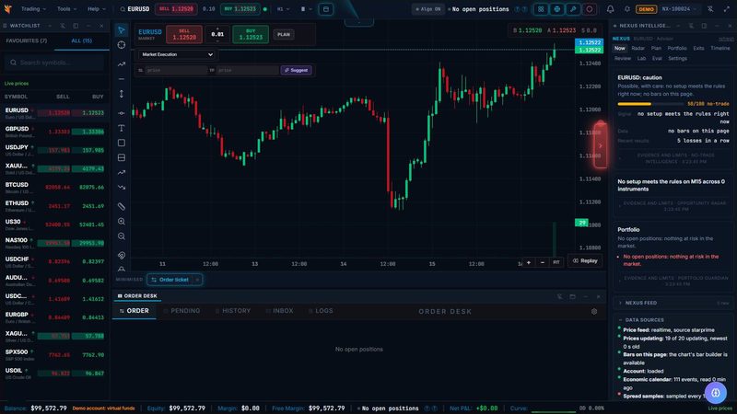Image resolution: width=737 pixels, height=414 pixels.
Task: Open the Help menu
Action: (97, 9)
